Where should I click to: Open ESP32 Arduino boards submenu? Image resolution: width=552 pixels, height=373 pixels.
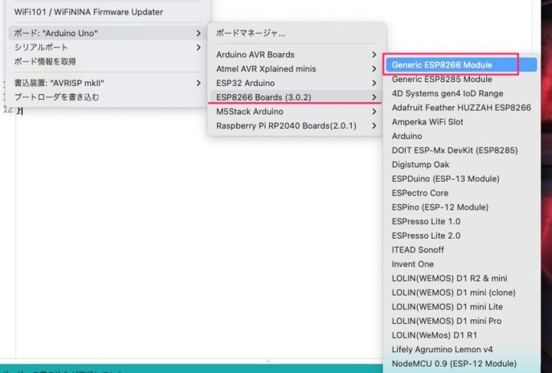coord(246,83)
